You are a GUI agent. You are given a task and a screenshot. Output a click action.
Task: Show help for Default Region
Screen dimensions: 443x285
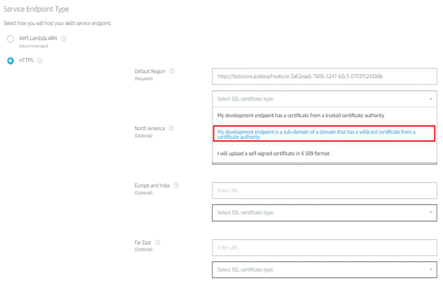[x=172, y=71]
